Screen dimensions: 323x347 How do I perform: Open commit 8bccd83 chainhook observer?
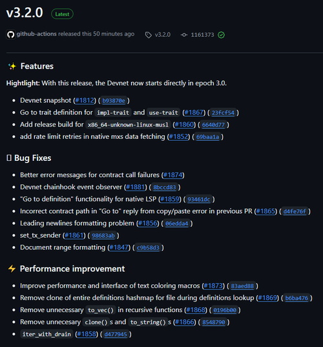(x=165, y=187)
